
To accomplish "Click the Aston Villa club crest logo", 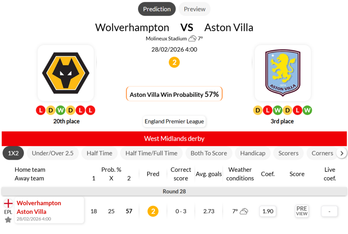I will (283, 73).
